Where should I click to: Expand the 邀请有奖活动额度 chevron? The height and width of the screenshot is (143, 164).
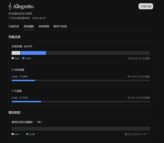pyautogui.click(x=34, y=122)
